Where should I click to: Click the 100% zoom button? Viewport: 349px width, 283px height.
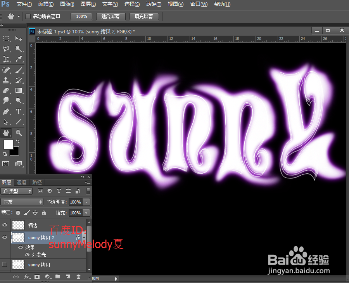click(x=81, y=16)
